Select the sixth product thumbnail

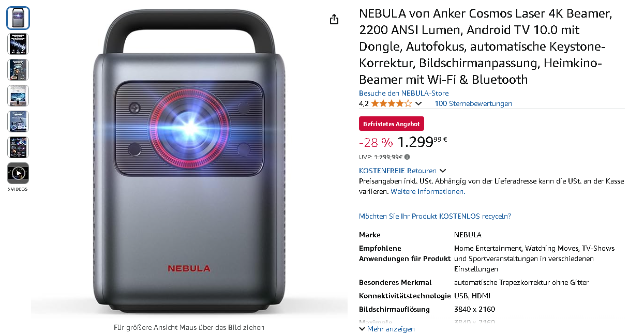(18, 147)
